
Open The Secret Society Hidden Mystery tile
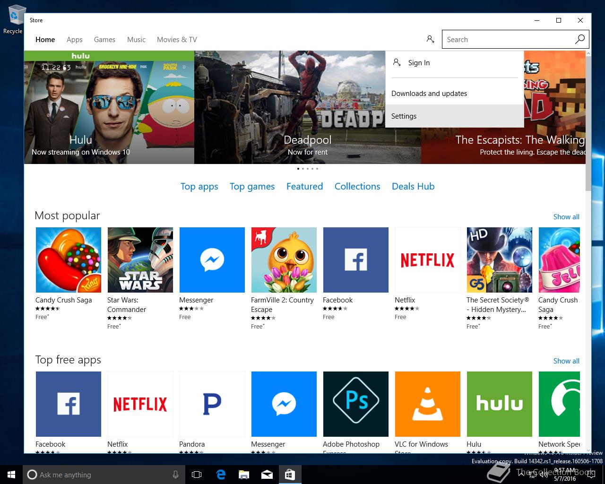point(500,260)
